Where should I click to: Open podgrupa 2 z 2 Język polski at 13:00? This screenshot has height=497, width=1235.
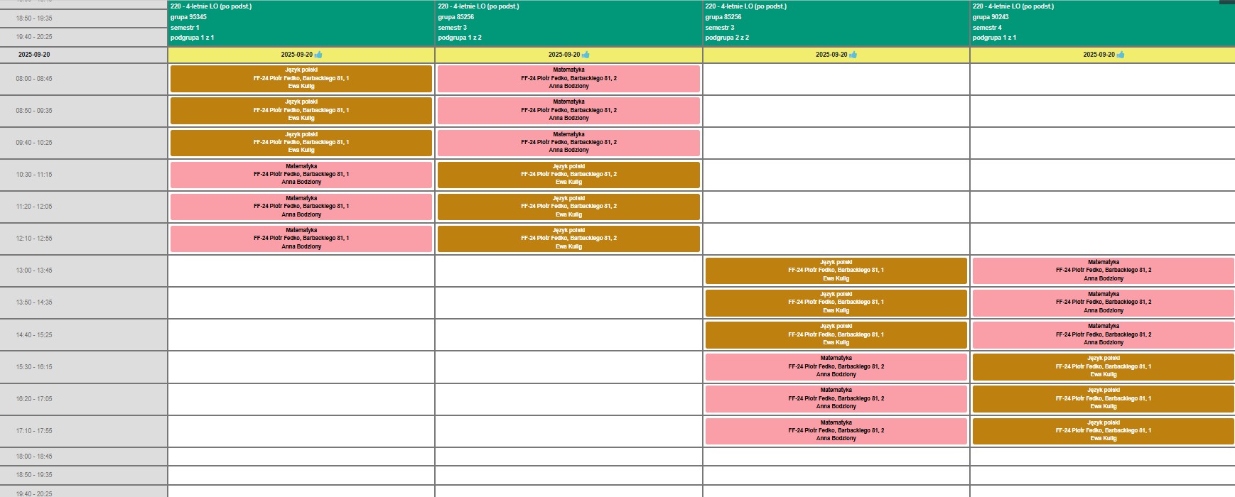[836, 271]
